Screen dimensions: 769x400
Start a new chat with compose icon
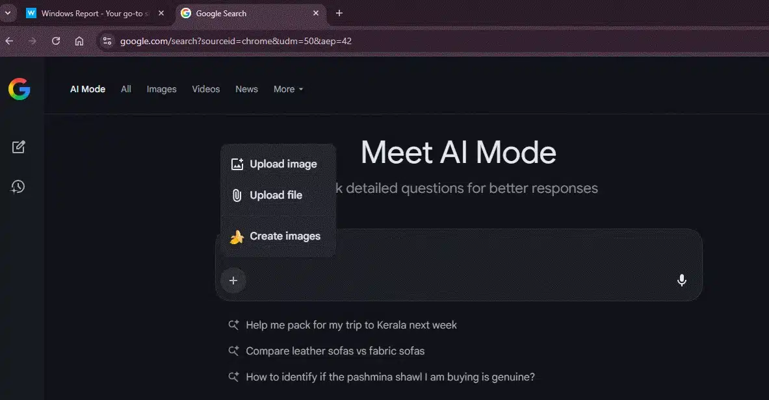pos(18,147)
